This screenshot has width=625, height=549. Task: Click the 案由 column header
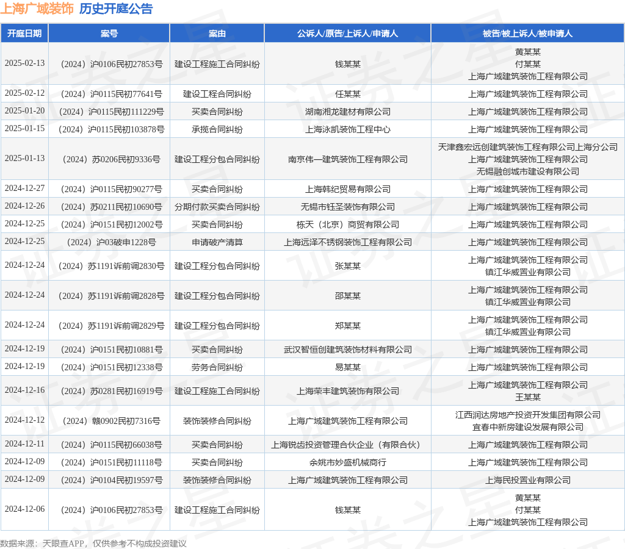tap(217, 34)
